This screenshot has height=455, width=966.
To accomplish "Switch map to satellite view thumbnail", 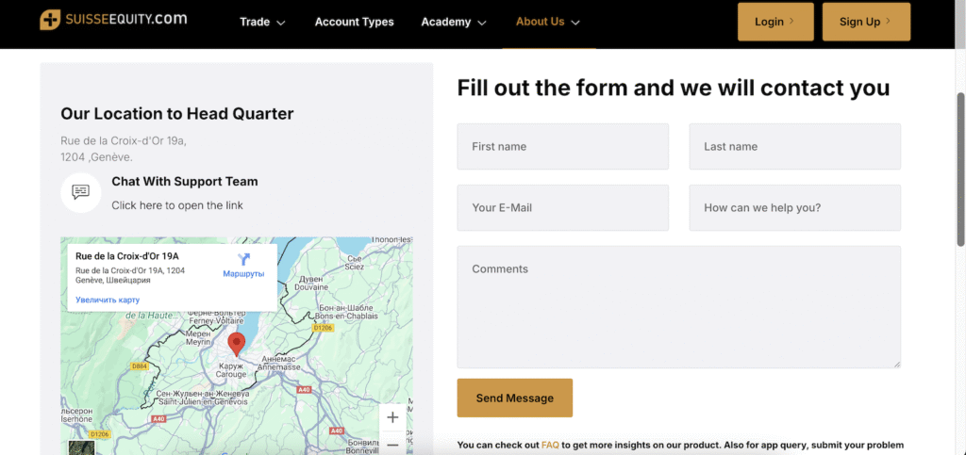I will [x=81, y=448].
